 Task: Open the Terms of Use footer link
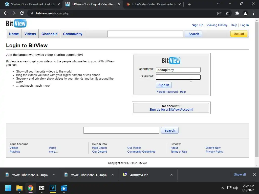point(179,152)
